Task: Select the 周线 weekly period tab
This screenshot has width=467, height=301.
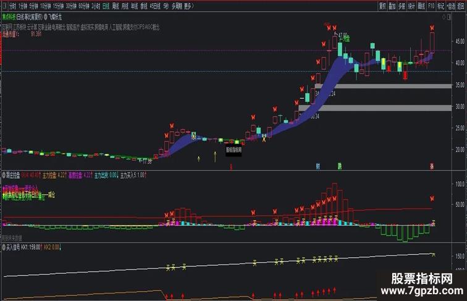Action: [x=116, y=6]
